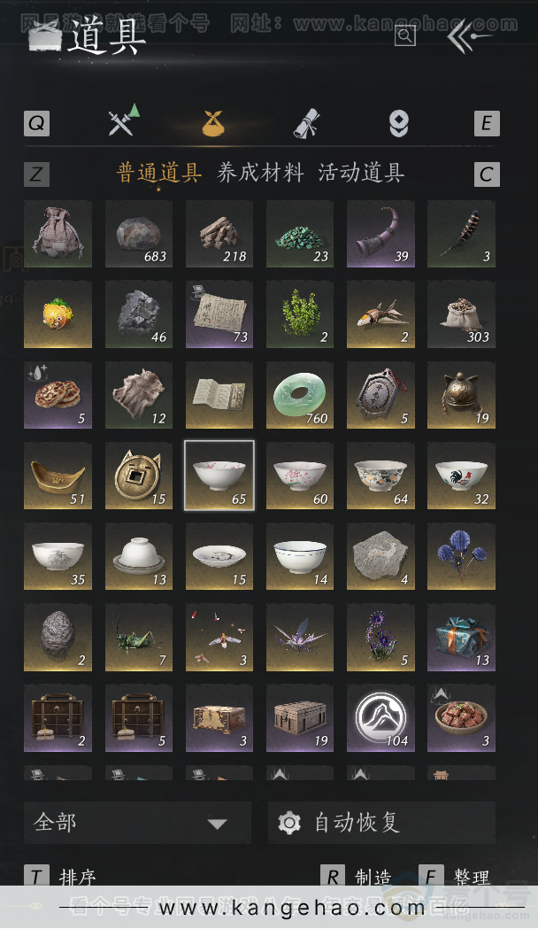Switch to crossed swords equipment category
538x929 pixels.
click(123, 120)
